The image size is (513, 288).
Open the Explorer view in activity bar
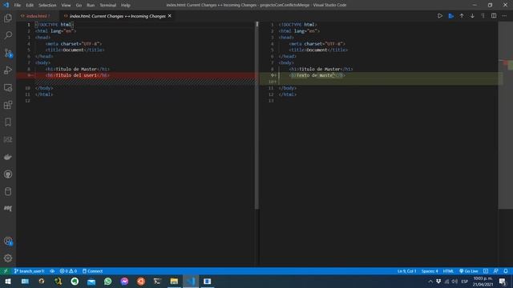(8, 18)
